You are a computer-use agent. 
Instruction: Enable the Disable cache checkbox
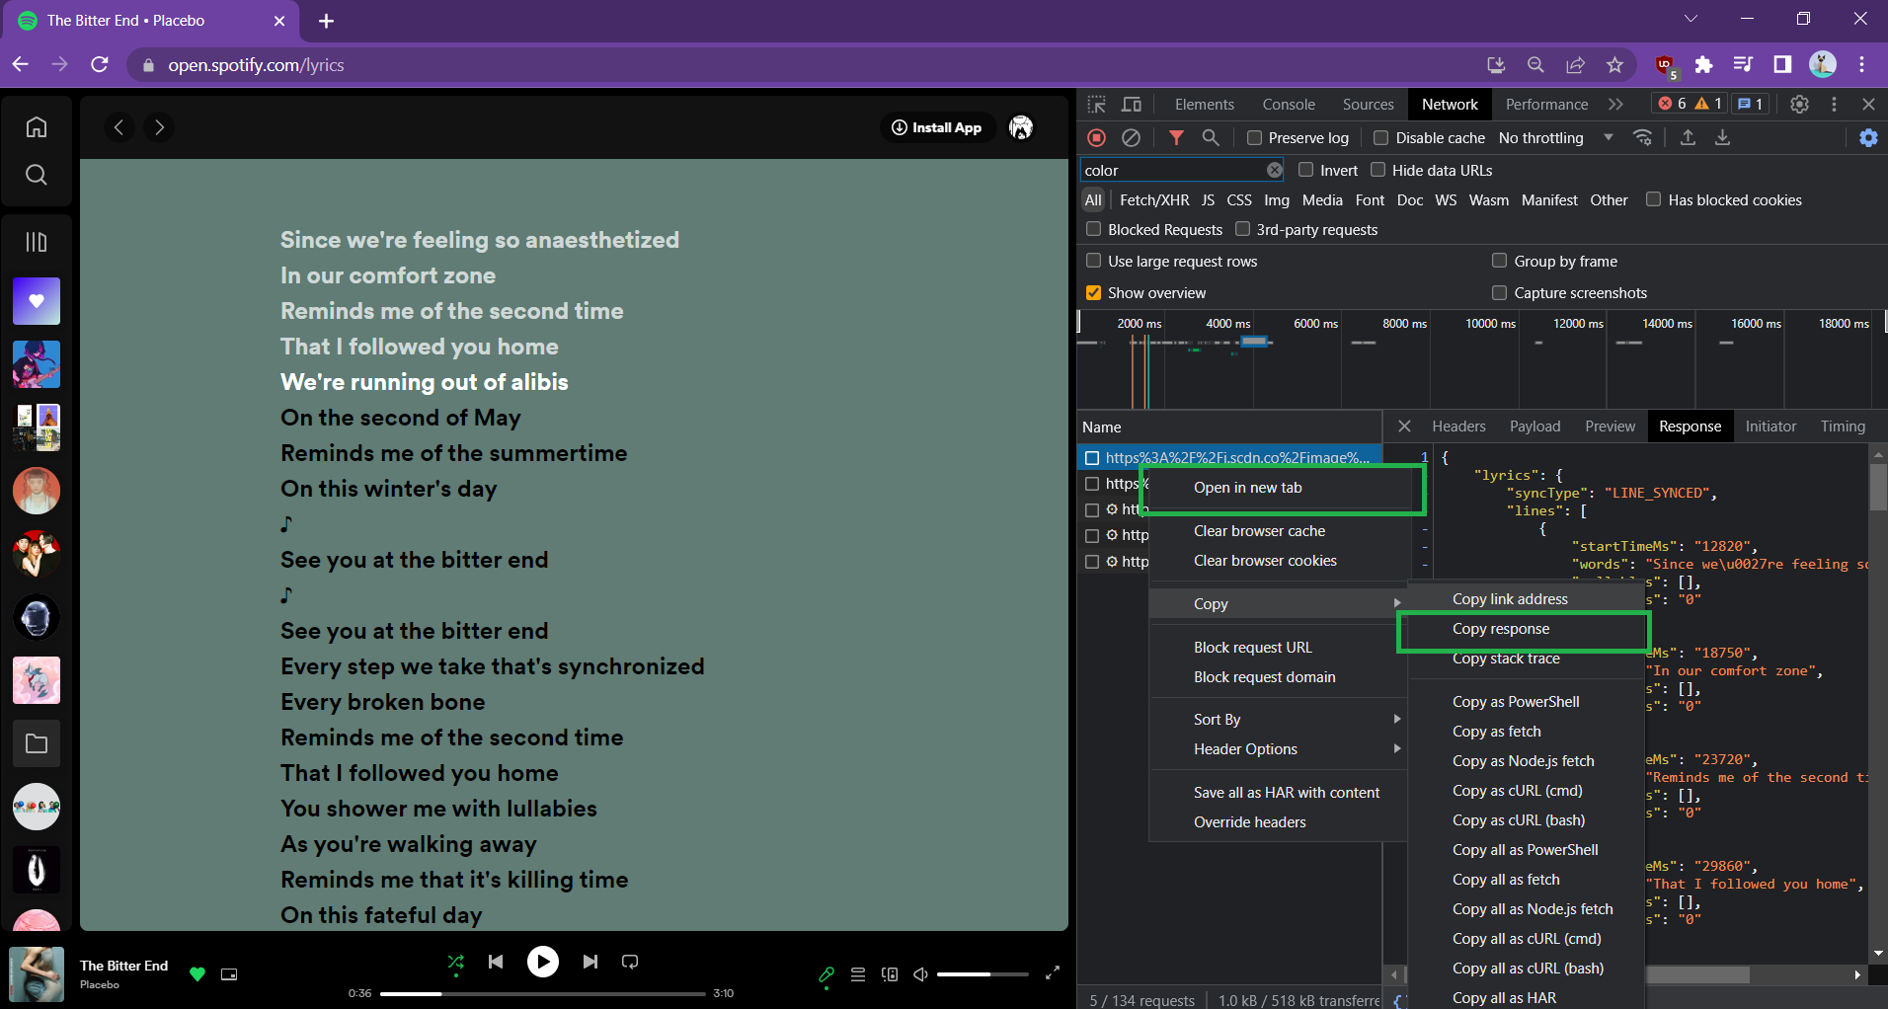(1382, 137)
